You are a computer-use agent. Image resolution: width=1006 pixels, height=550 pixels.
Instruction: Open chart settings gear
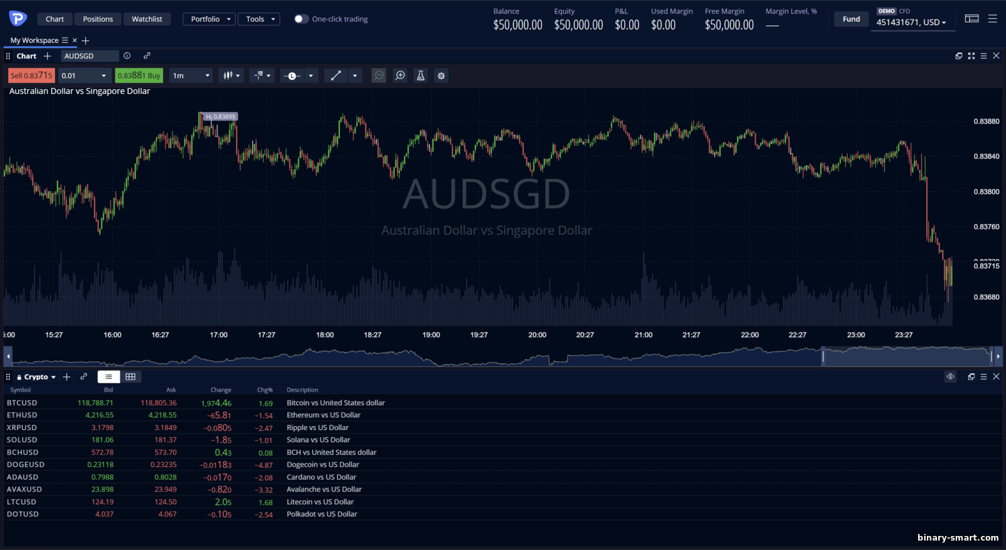[x=441, y=76]
